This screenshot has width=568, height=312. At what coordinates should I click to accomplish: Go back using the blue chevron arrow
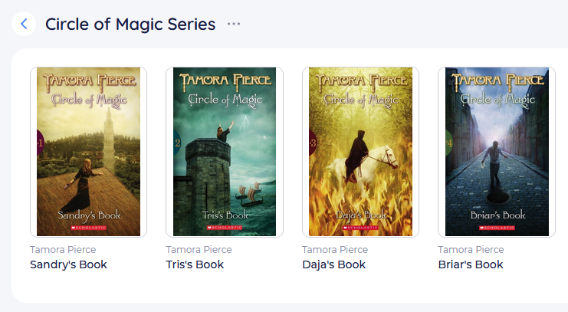(x=24, y=25)
